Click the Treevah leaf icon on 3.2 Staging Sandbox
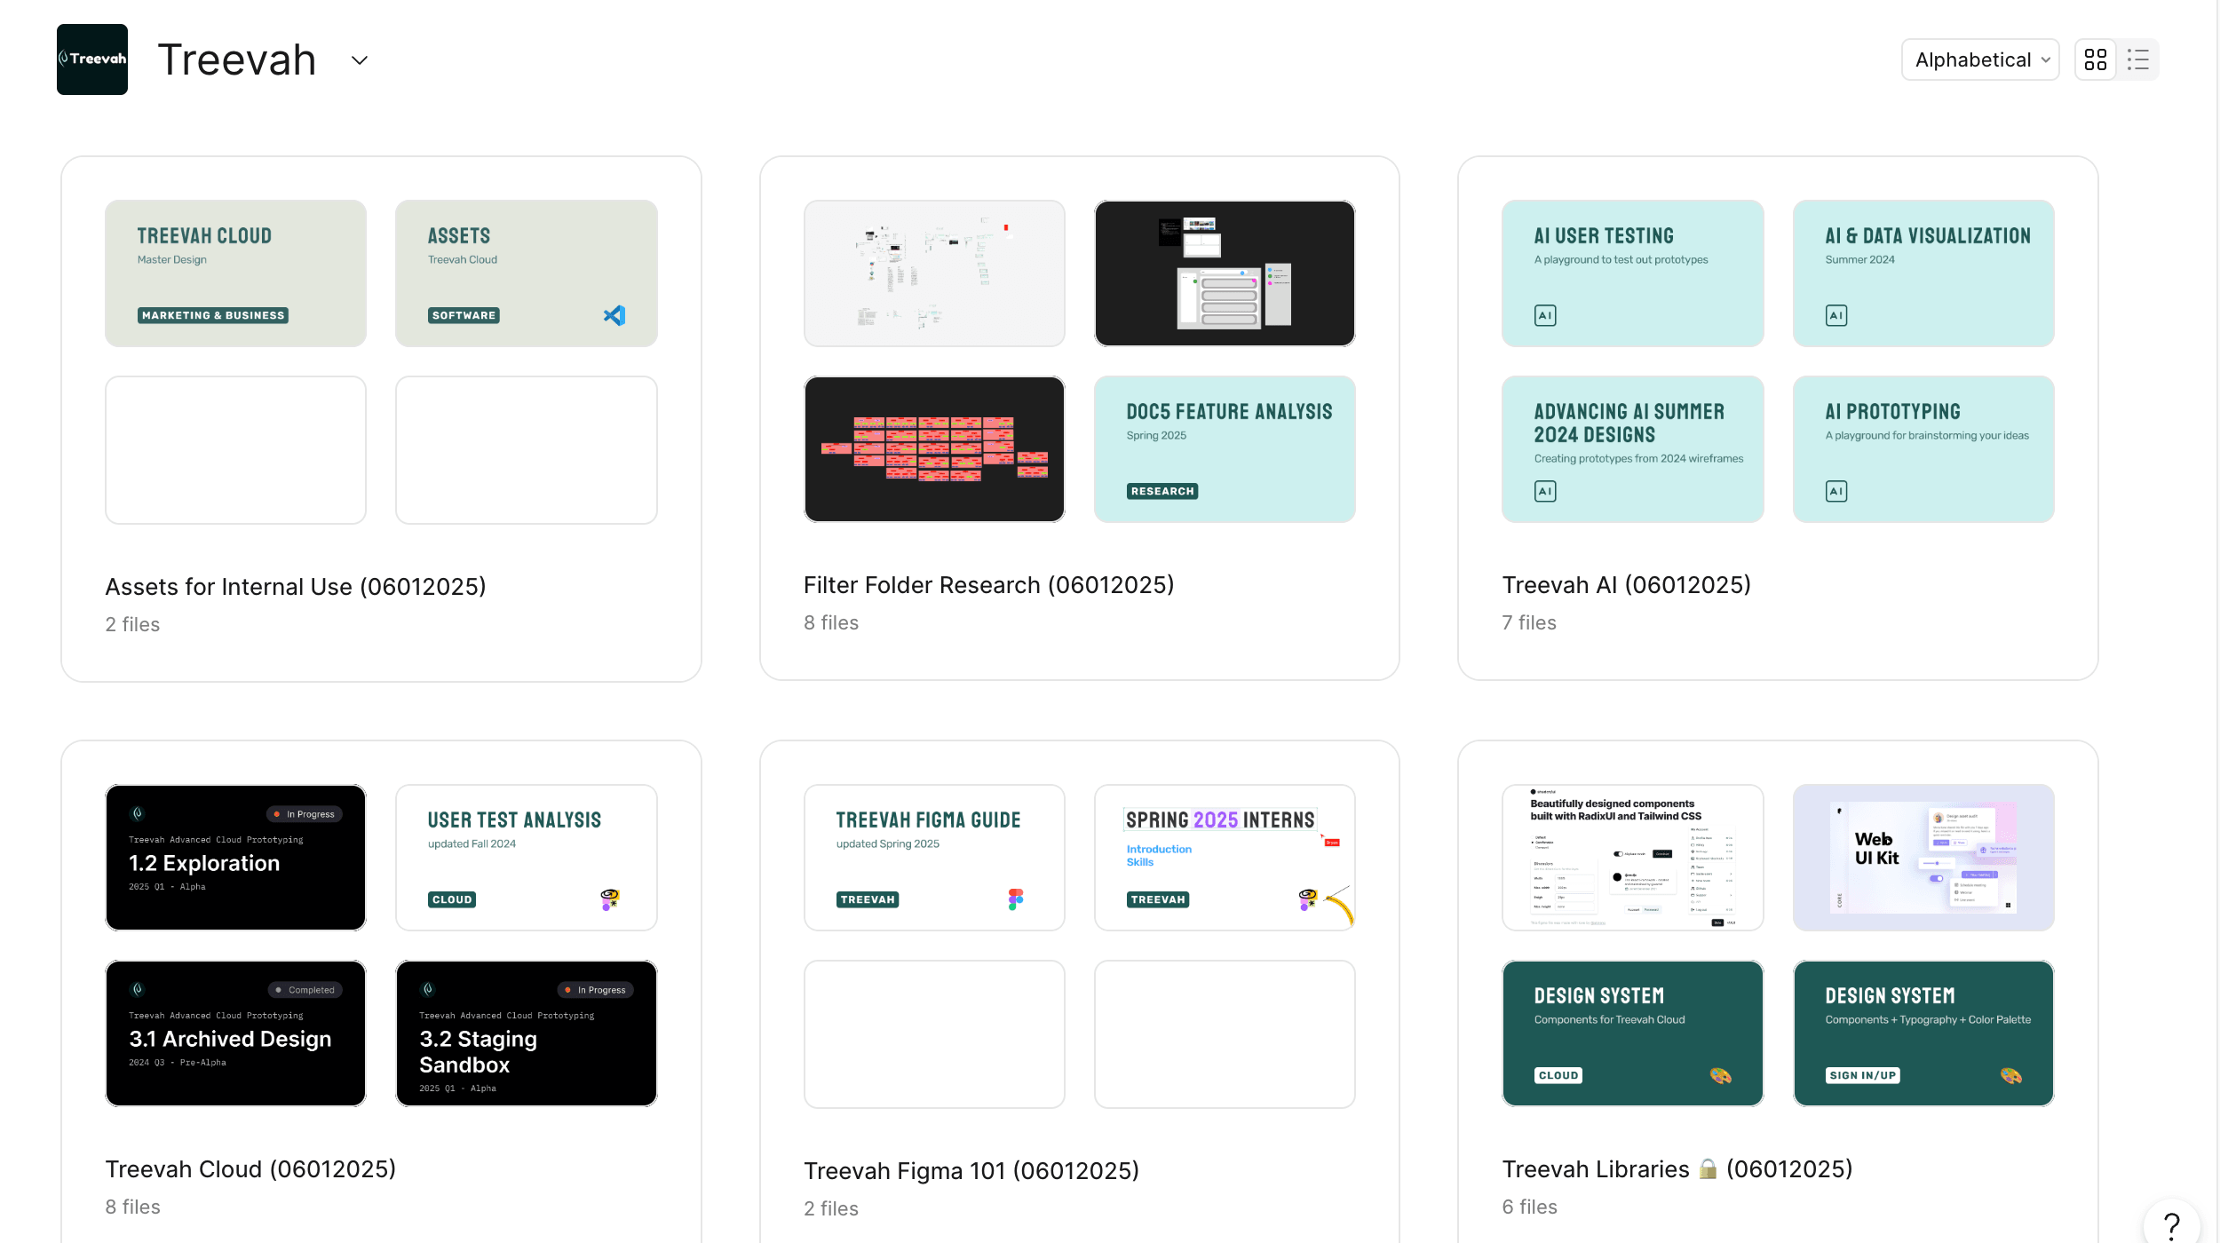The height and width of the screenshot is (1243, 2220). [428, 989]
